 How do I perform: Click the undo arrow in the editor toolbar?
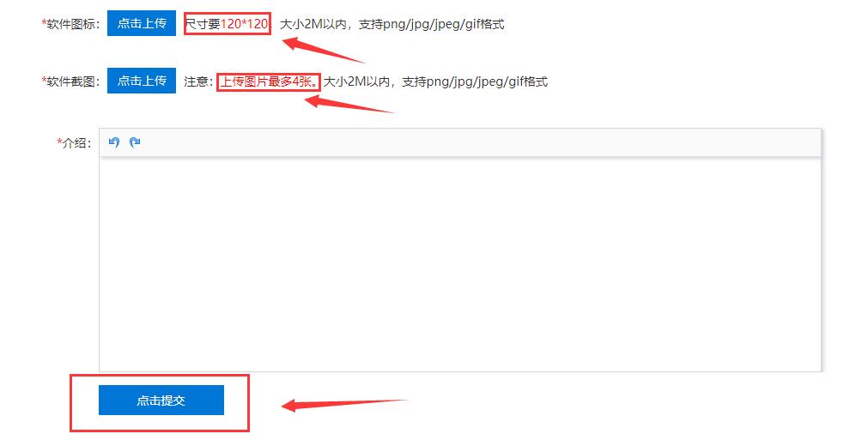(x=114, y=142)
